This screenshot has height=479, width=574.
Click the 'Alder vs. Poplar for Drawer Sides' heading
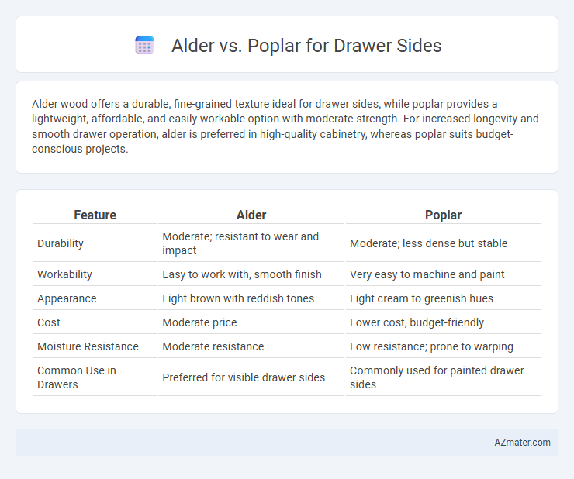coord(306,46)
